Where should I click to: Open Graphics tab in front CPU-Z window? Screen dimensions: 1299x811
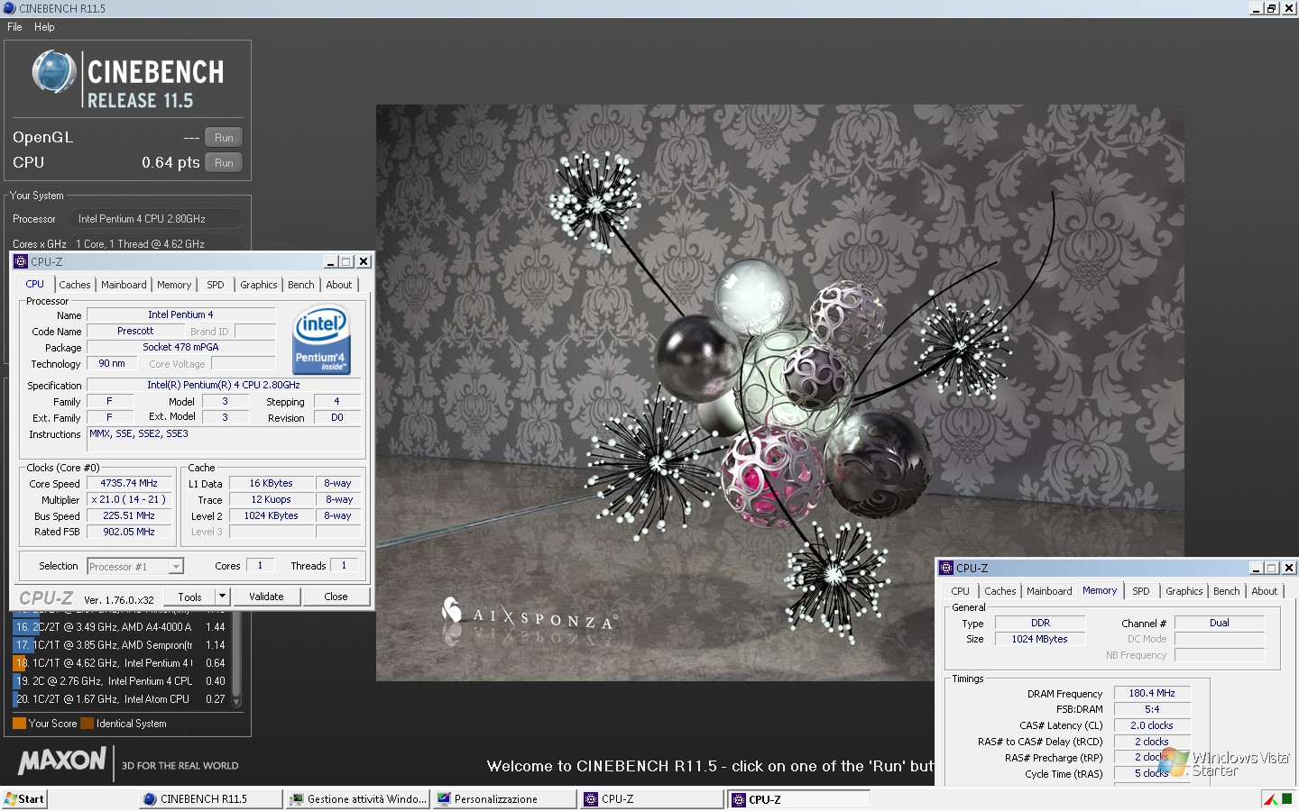coord(259,285)
